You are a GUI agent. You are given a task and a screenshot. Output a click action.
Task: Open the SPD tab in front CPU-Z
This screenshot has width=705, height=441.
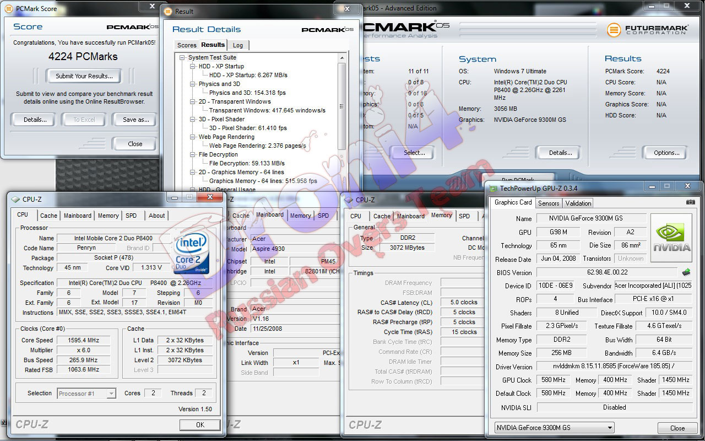pyautogui.click(x=131, y=216)
